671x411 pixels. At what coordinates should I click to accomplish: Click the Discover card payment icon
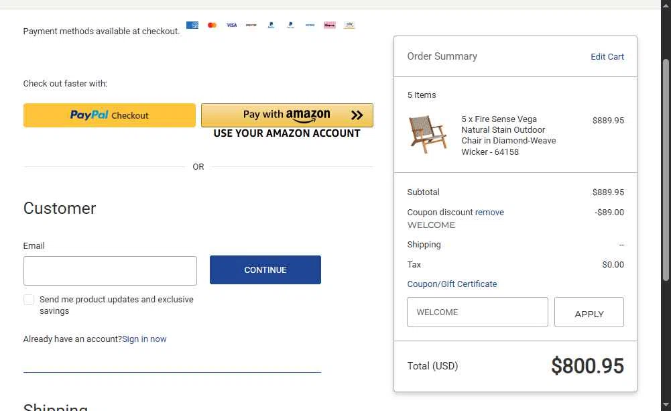(x=251, y=25)
